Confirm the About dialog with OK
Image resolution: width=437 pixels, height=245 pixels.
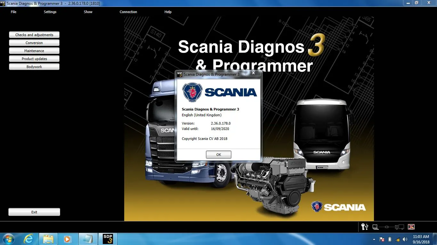(219, 155)
